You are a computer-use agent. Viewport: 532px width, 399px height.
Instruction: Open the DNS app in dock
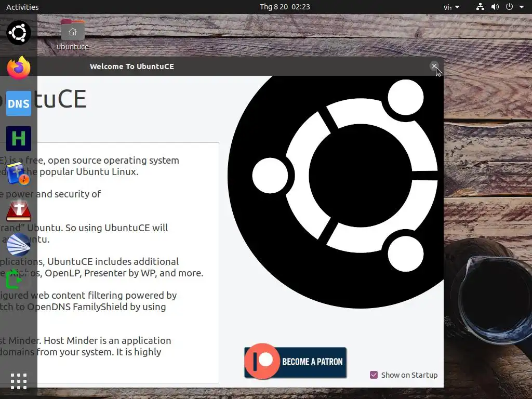coord(19,103)
